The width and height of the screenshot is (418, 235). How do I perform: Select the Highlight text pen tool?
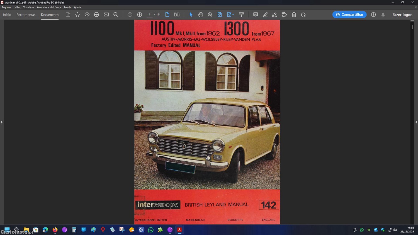click(265, 15)
